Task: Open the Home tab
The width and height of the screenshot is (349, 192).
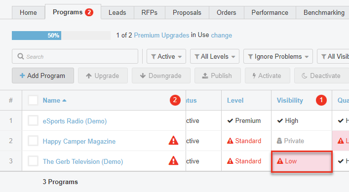Action: pyautogui.click(x=28, y=13)
